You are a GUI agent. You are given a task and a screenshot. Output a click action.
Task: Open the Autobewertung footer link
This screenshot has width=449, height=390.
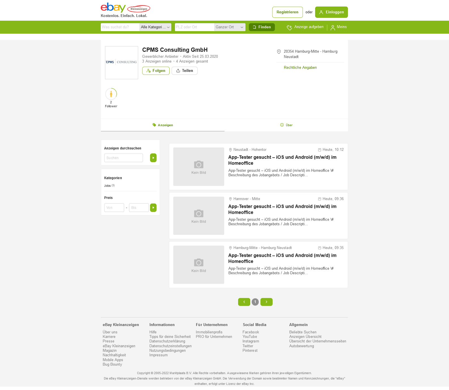pos(302,346)
